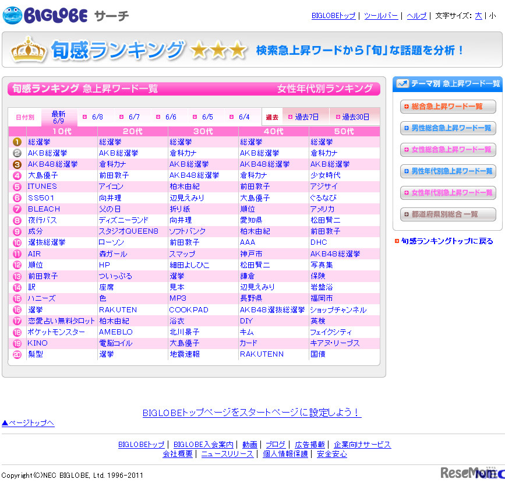Select the 6/8 date tab
505x486 pixels.
coord(93,117)
